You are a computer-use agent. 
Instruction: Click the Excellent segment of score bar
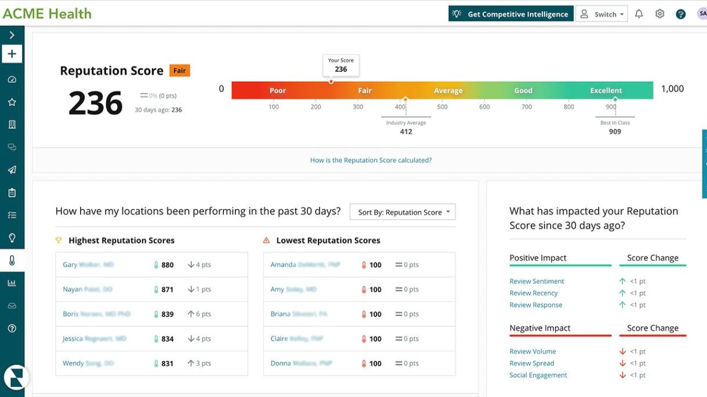[x=606, y=90]
